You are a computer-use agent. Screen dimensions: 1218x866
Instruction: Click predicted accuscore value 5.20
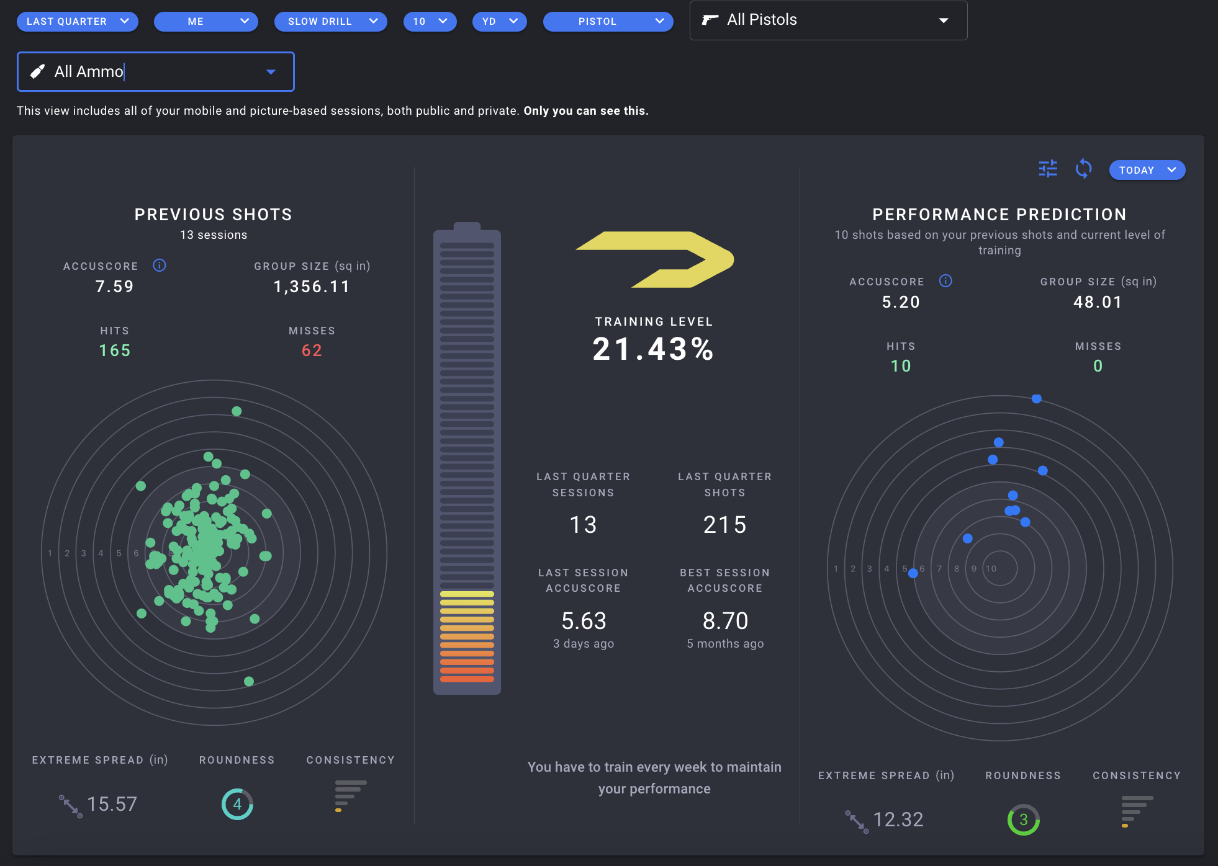point(901,302)
